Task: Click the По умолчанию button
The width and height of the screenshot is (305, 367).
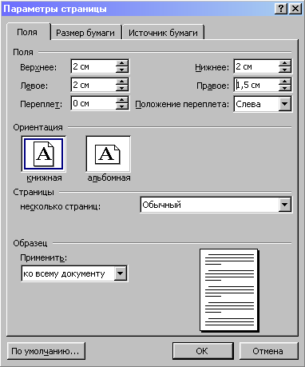Action: pyautogui.click(x=46, y=351)
